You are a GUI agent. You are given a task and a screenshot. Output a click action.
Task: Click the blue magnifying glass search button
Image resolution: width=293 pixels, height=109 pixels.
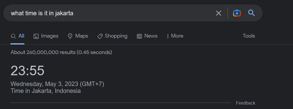click(252, 13)
